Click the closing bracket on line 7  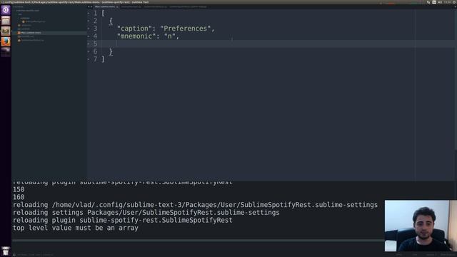[103, 59]
